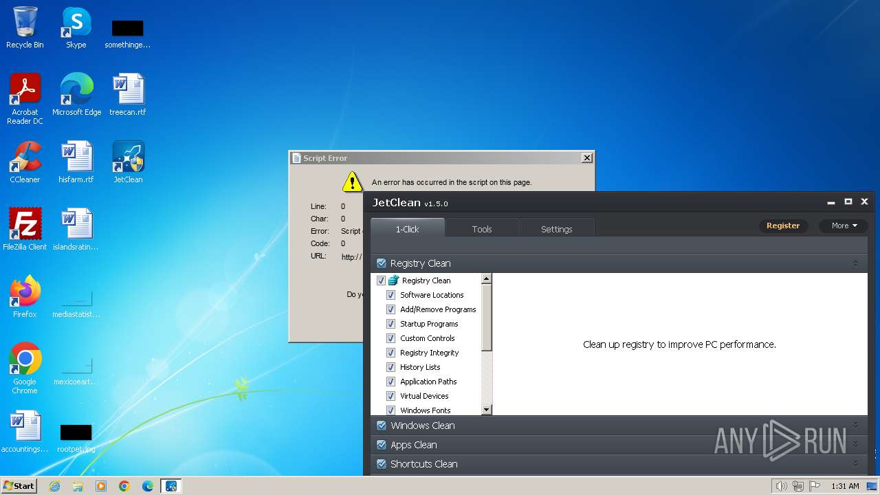Open Acrobat Reader DC shortcut
This screenshot has height=495, width=880.
(x=25, y=99)
